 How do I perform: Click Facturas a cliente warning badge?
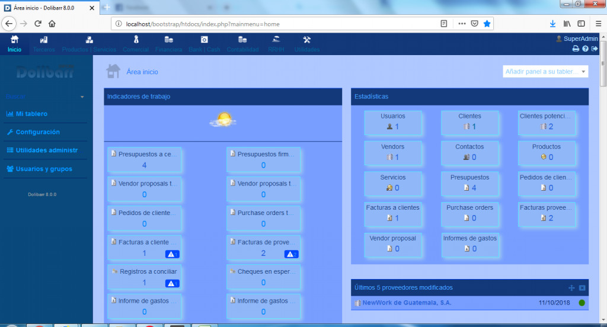[x=172, y=254]
